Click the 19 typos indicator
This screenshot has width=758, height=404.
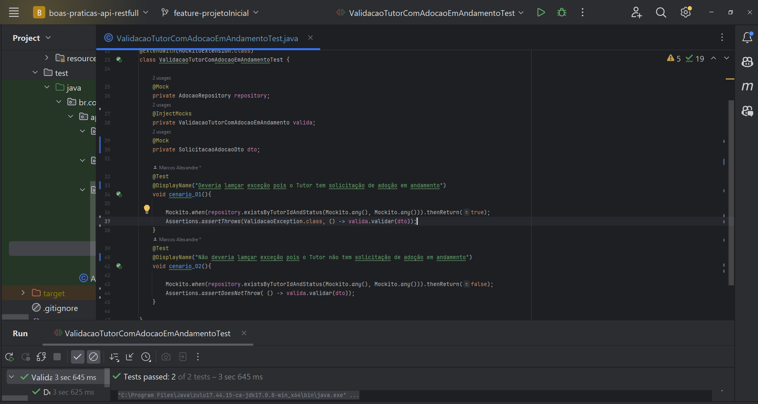(x=695, y=58)
